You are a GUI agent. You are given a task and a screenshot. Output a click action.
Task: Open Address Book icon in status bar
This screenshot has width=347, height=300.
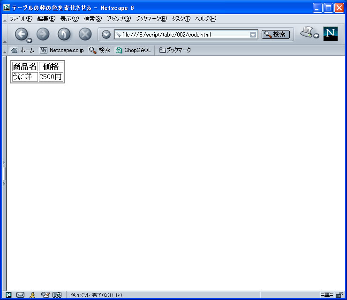coord(57,295)
